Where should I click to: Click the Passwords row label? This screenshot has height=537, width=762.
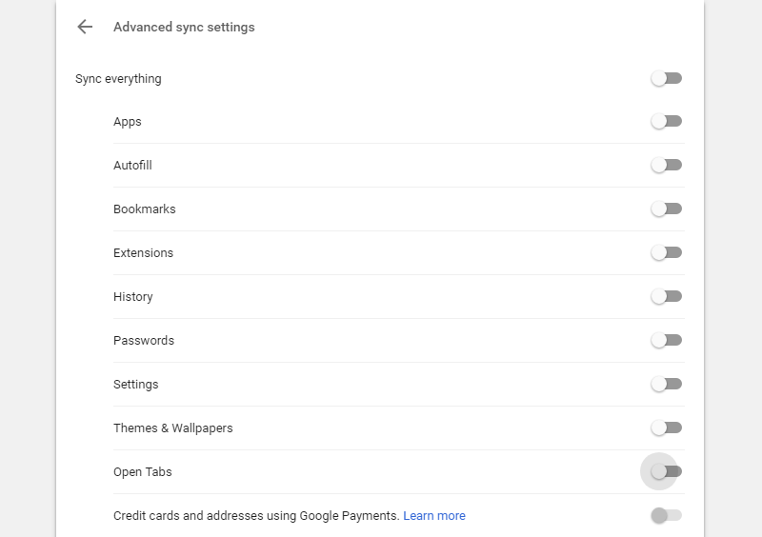(144, 341)
